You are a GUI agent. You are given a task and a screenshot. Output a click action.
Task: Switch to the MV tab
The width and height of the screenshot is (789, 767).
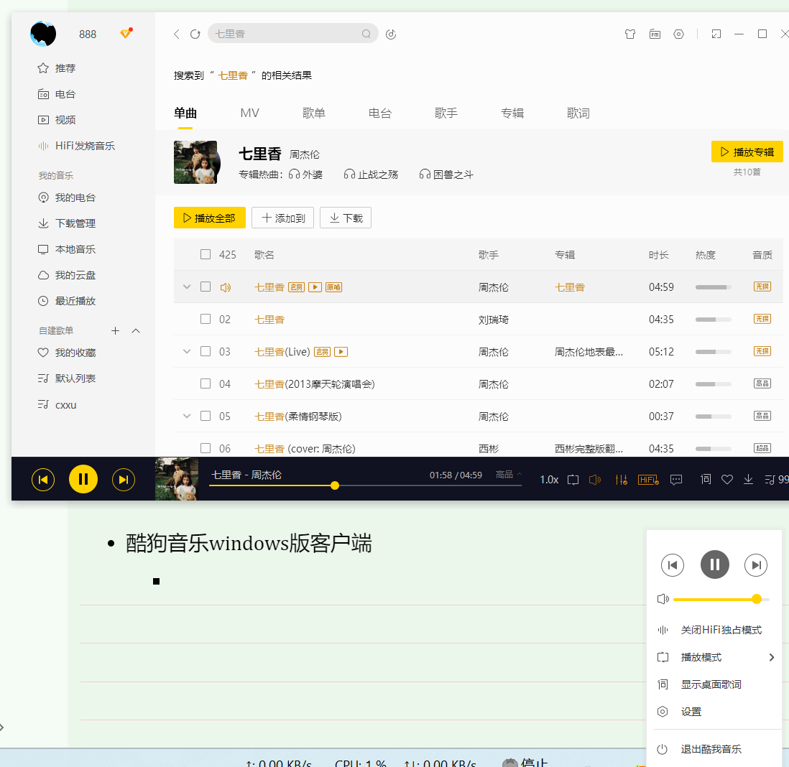click(249, 113)
